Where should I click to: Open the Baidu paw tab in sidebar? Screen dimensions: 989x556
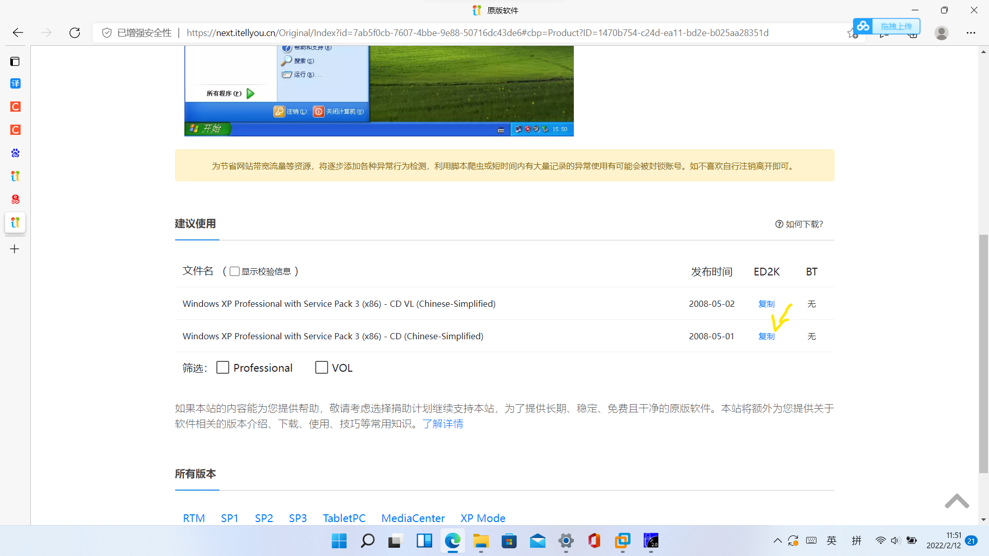coord(15,153)
